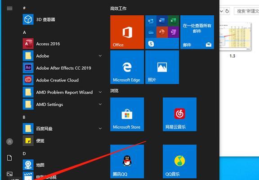259x180 pixels.
Task: Click the 浏览 group title
Action: pos(114,91)
